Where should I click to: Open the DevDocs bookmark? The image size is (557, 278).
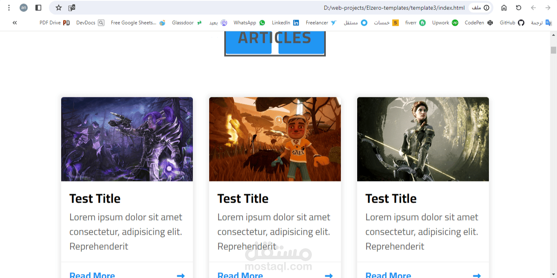point(90,23)
